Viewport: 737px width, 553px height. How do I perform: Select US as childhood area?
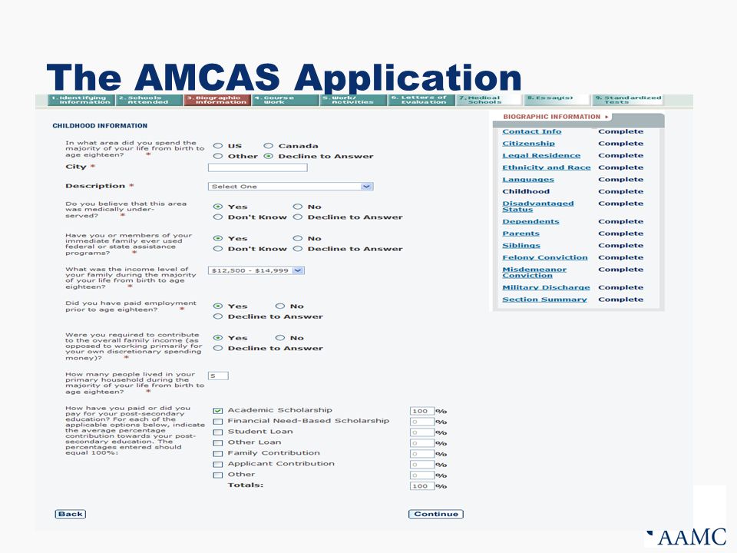[x=217, y=146]
